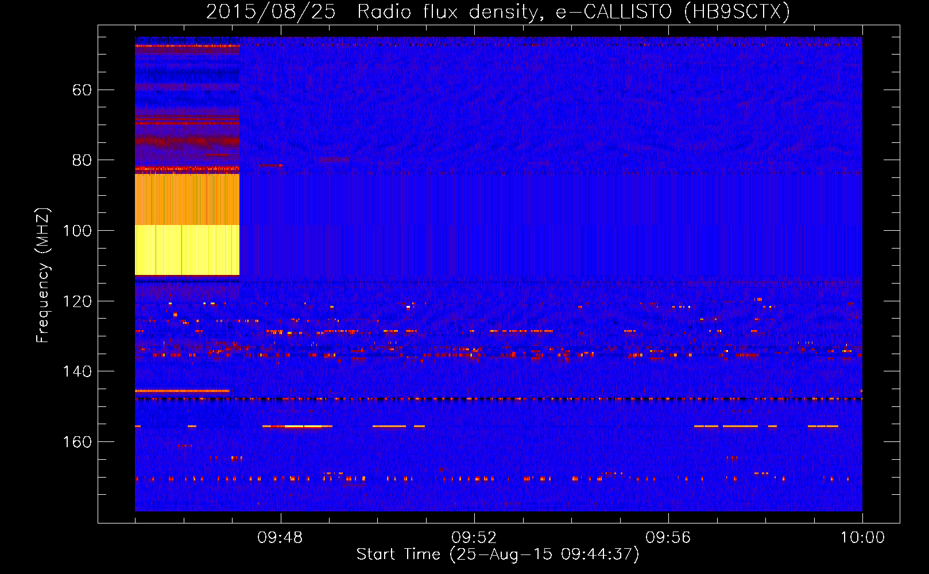Click the 09:52 time tick label
This screenshot has height=574, width=929.
tap(474, 538)
